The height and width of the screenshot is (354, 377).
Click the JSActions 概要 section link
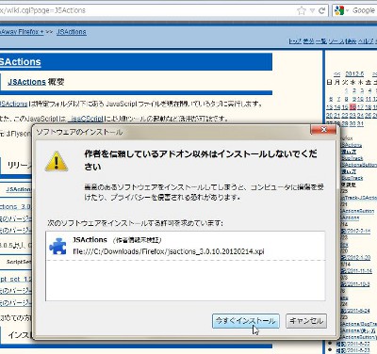26,82
